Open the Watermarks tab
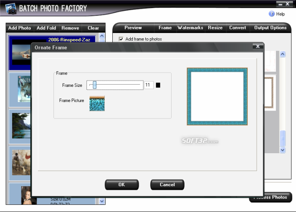This screenshot has width=296, height=212. click(x=190, y=28)
